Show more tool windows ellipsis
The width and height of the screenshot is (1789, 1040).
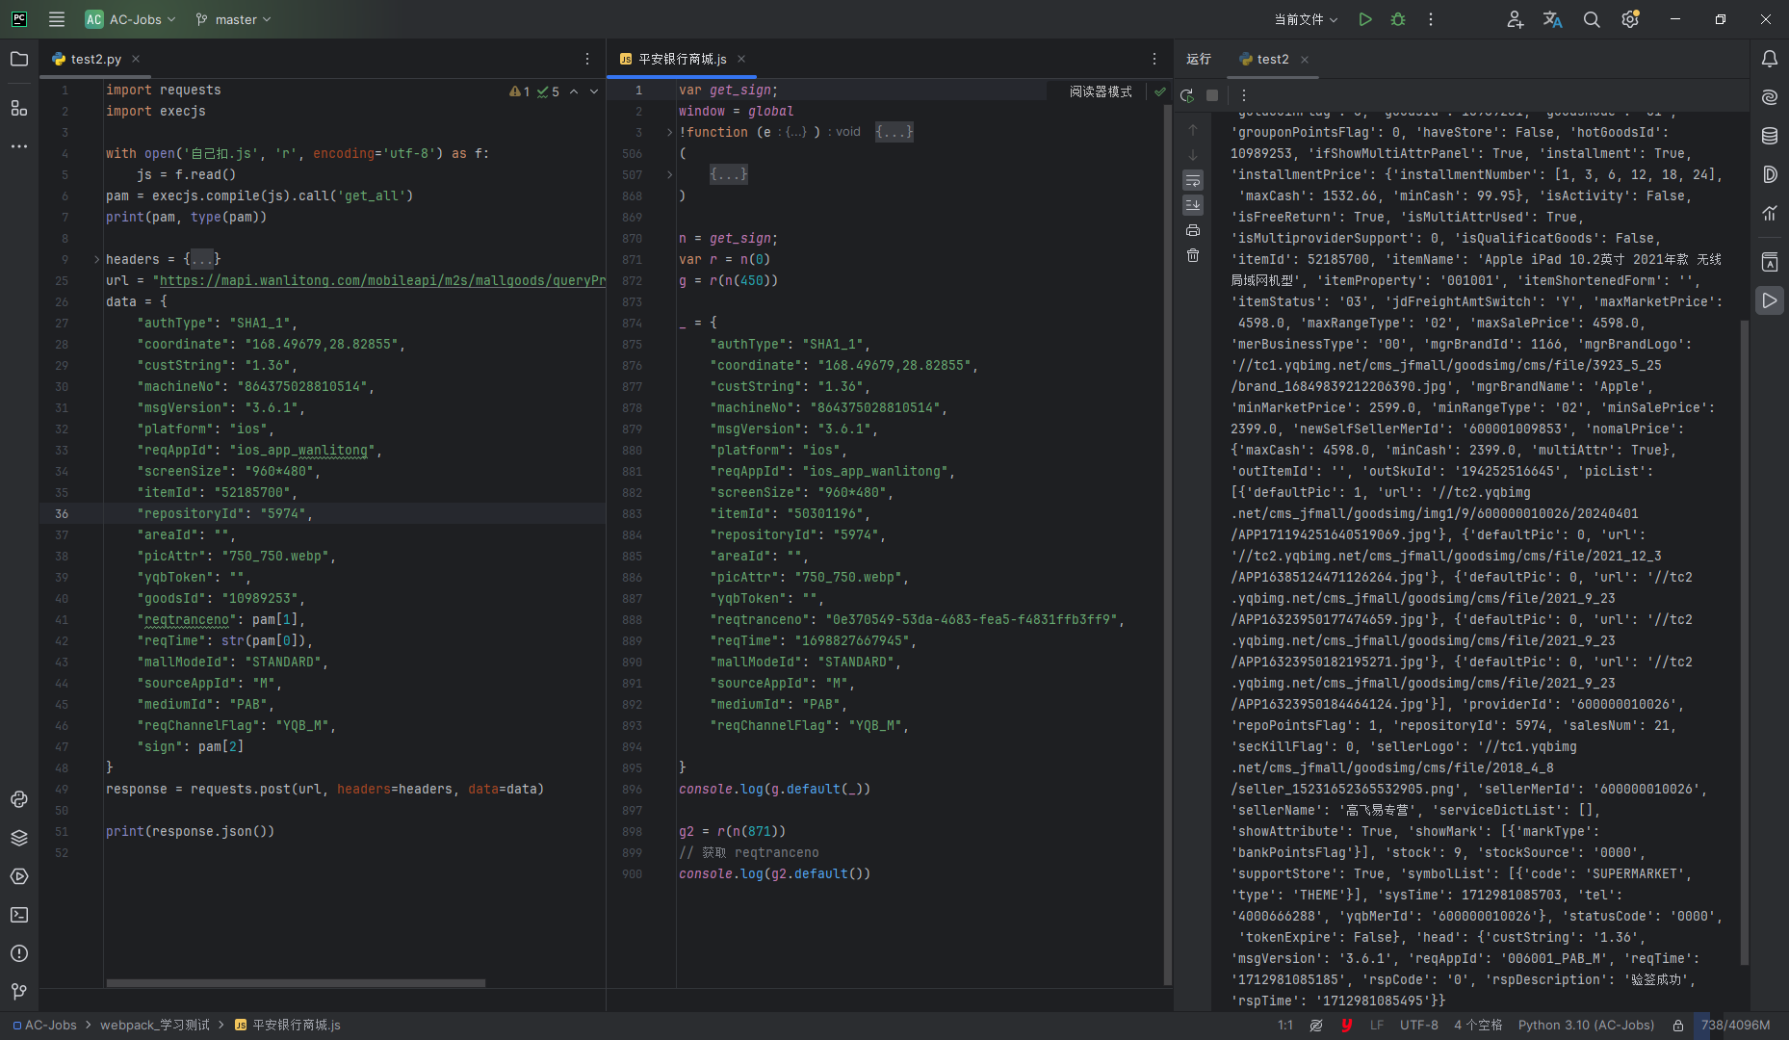pyautogui.click(x=19, y=146)
